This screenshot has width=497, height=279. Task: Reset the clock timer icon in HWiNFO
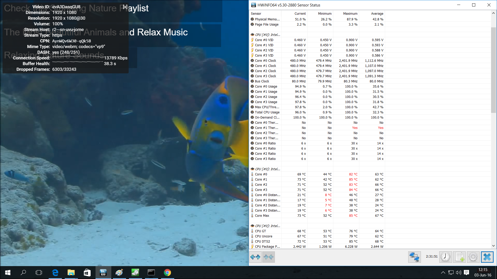tap(445, 257)
